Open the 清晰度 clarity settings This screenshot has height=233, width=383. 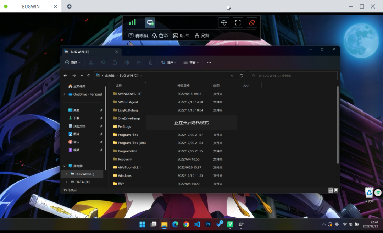click(x=138, y=36)
